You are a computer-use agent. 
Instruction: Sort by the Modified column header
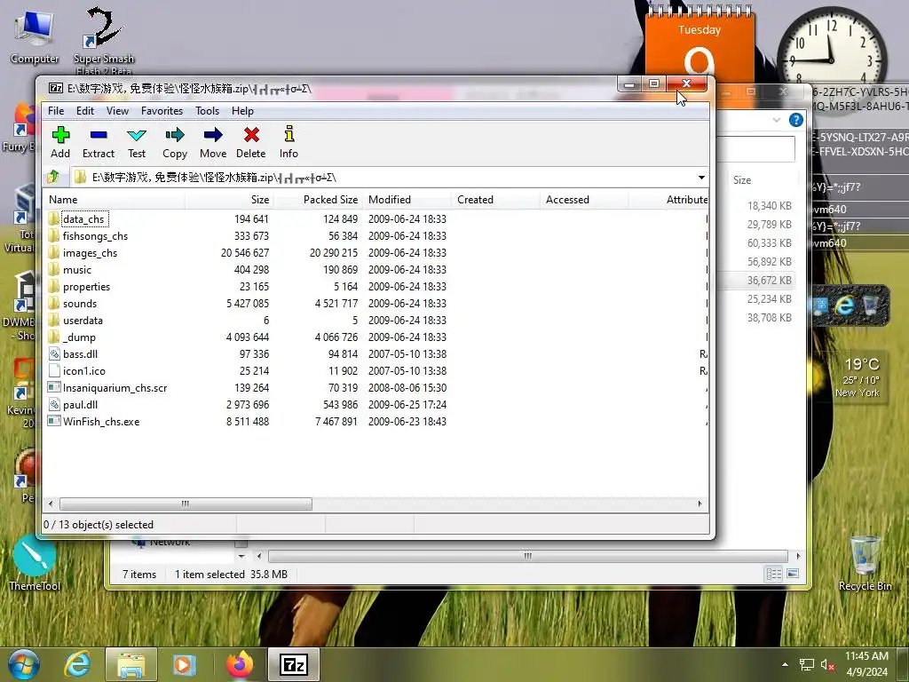[x=407, y=200]
